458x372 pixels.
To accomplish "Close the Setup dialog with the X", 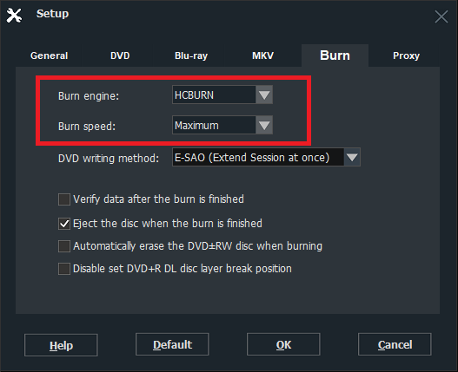I will (441, 16).
